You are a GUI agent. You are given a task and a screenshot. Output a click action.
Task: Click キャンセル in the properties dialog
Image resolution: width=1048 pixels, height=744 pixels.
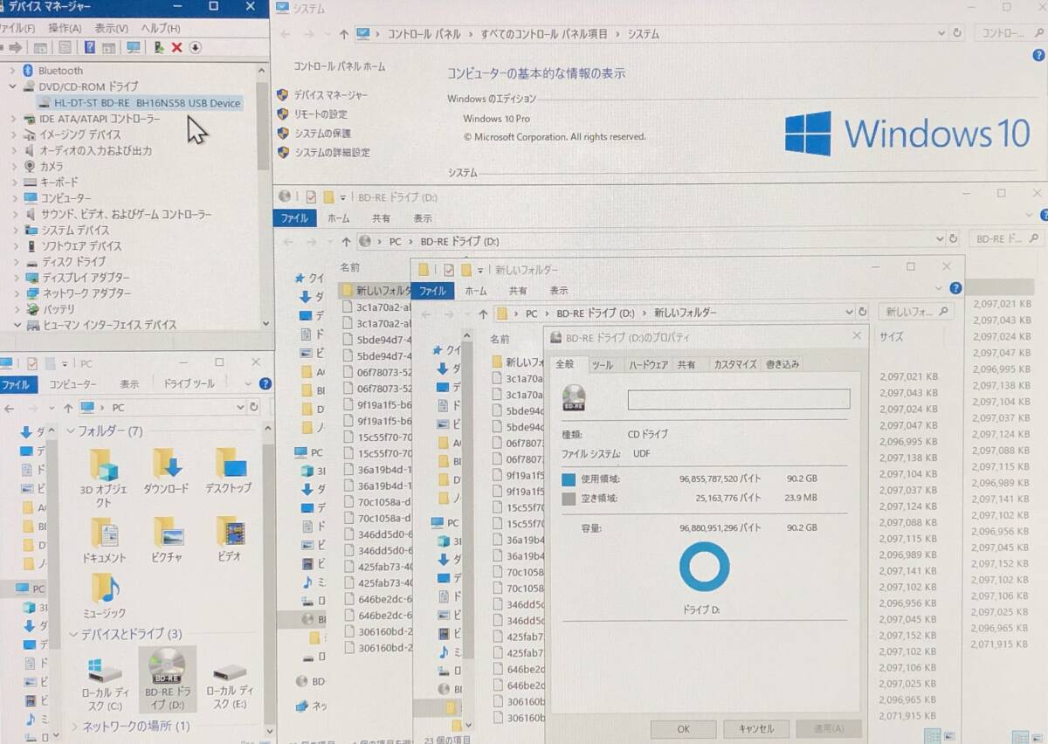point(755,729)
